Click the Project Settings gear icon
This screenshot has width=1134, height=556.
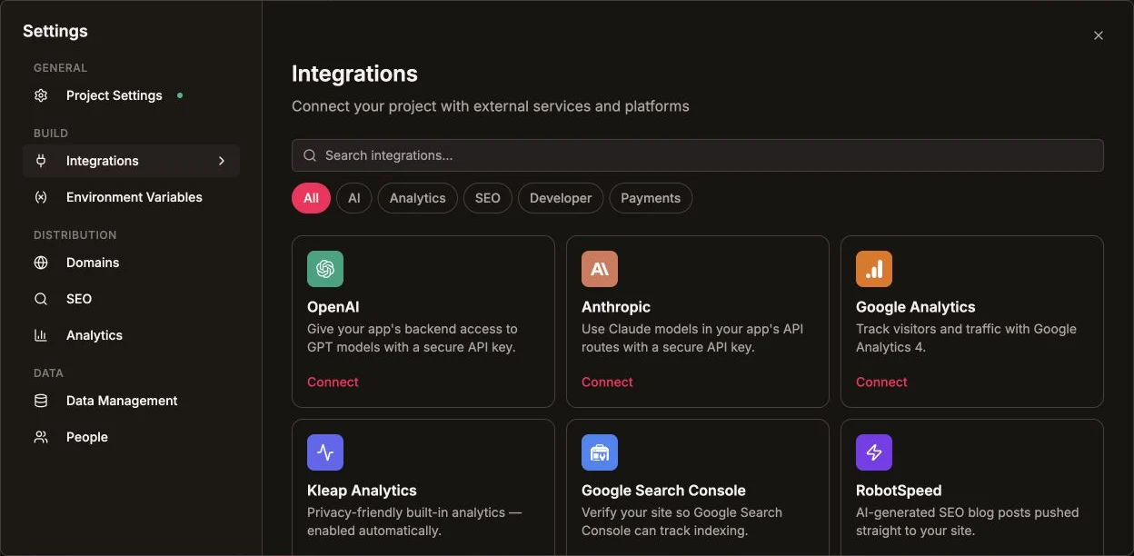41,95
